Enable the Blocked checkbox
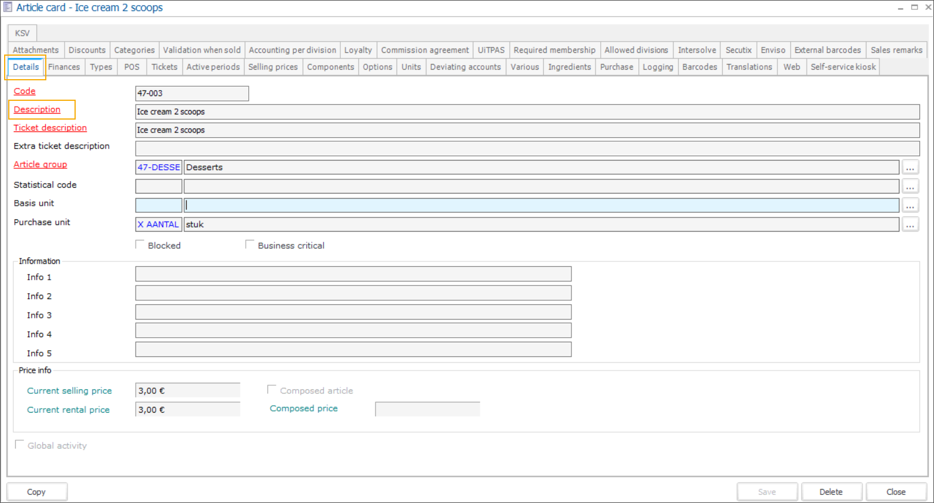The height and width of the screenshot is (503, 934). tap(140, 245)
